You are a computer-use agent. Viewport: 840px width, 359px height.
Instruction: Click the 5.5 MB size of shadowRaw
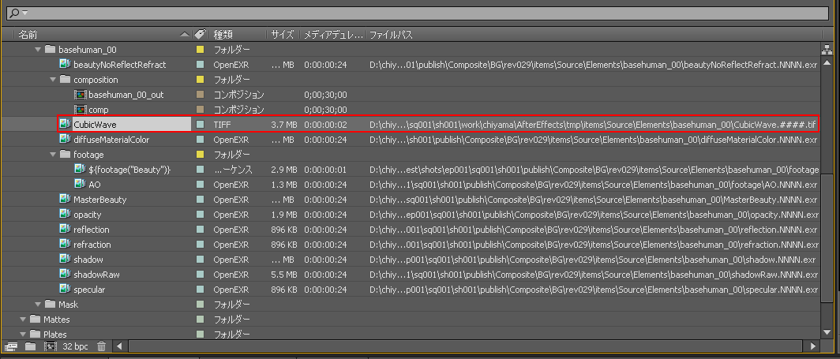(x=284, y=274)
